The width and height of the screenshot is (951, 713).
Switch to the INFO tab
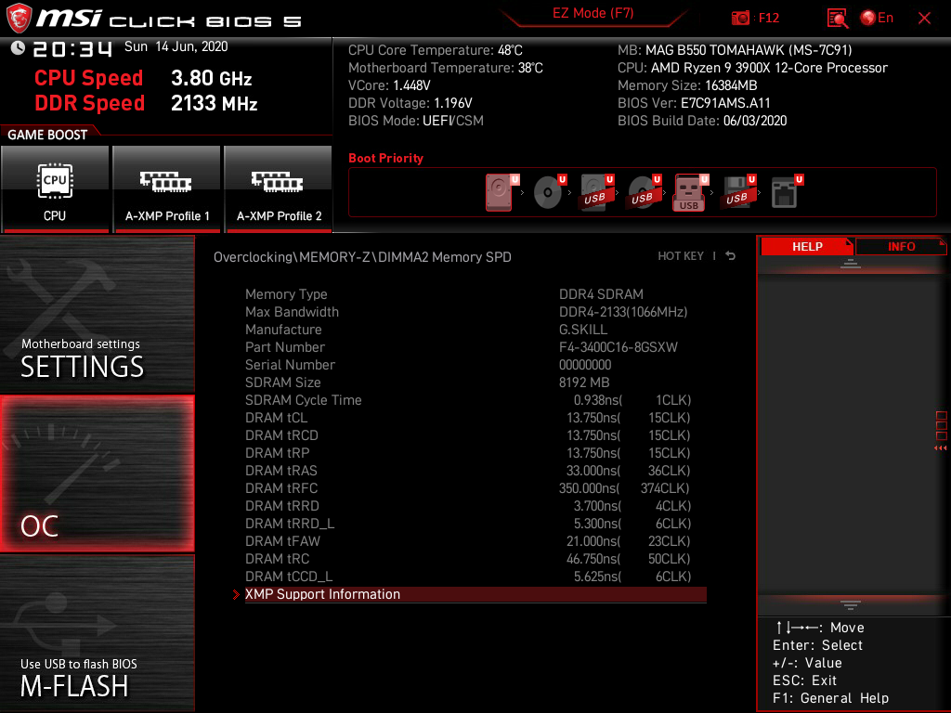(x=901, y=246)
